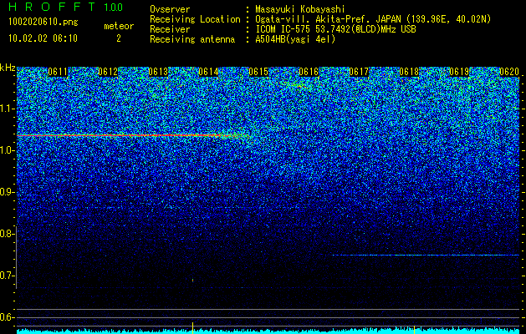Screen dimensions: 526x334
Task: Click the 0612 time marker
Action: (x=108, y=72)
